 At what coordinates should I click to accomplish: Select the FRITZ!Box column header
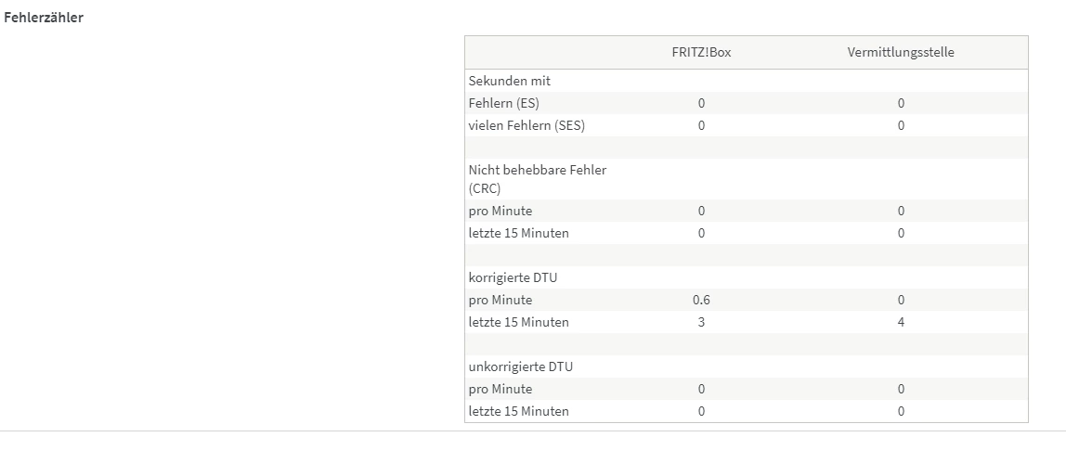pos(701,52)
